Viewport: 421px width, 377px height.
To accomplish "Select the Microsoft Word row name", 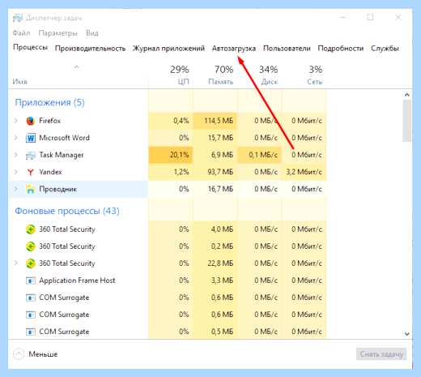I will pos(64,138).
